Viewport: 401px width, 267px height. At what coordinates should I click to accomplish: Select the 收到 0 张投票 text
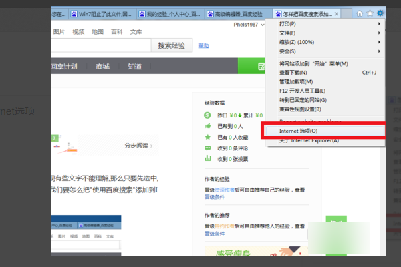(233, 159)
